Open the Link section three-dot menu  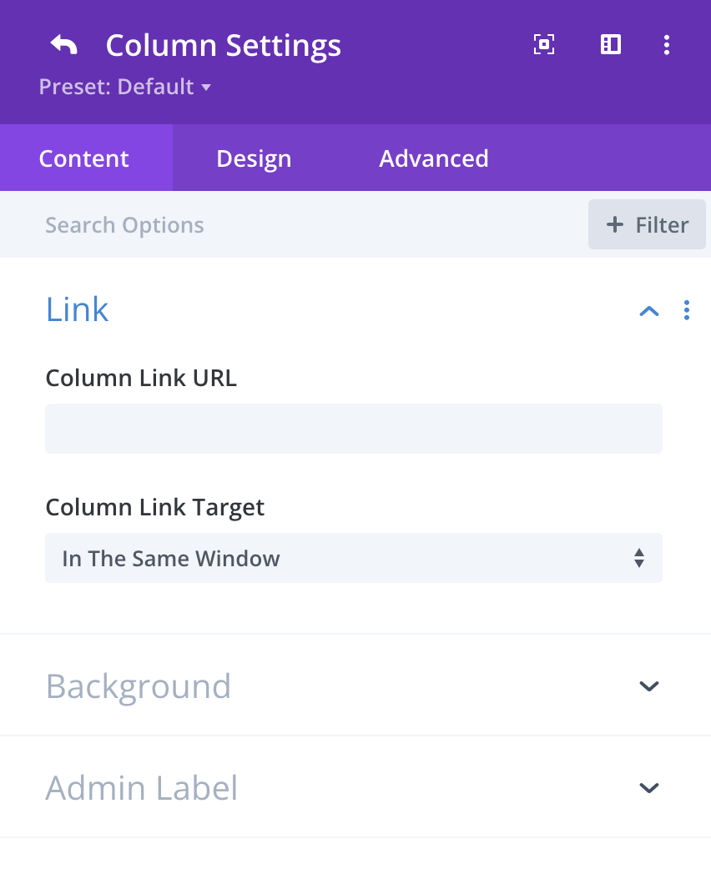pyautogui.click(x=687, y=310)
